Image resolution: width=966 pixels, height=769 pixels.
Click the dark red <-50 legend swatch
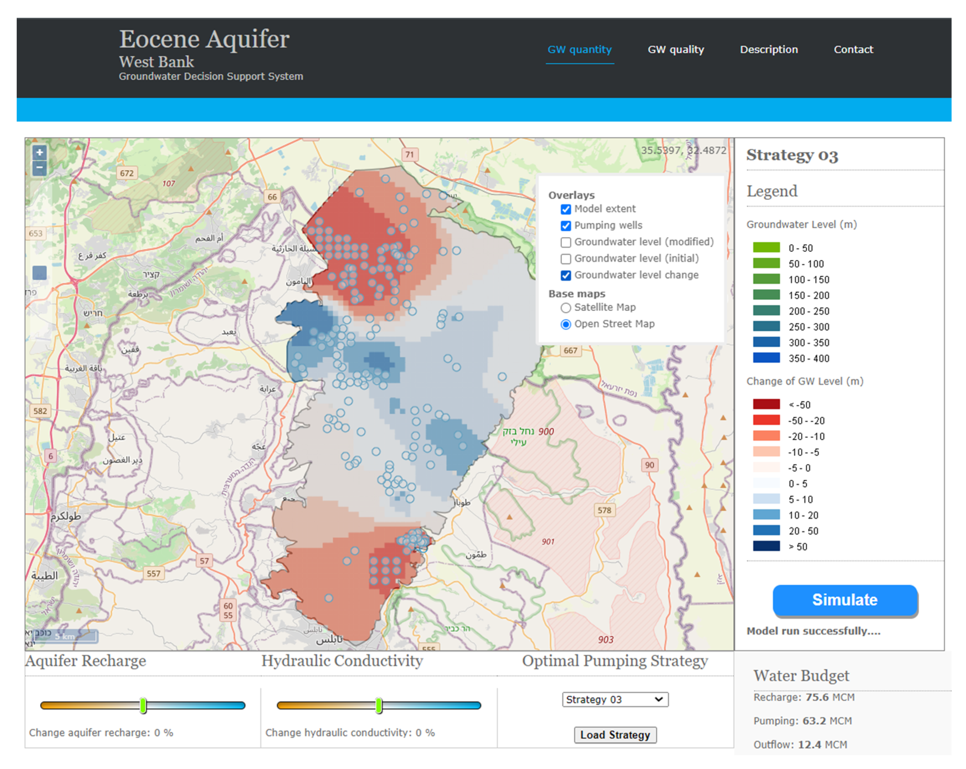(x=766, y=404)
